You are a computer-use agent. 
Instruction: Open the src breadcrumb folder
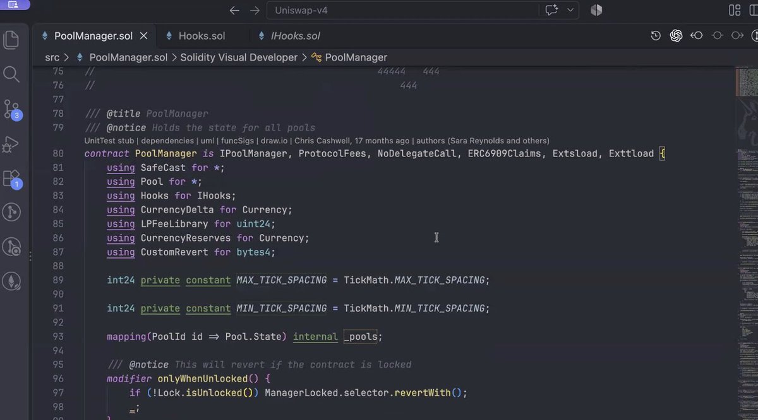coord(52,57)
